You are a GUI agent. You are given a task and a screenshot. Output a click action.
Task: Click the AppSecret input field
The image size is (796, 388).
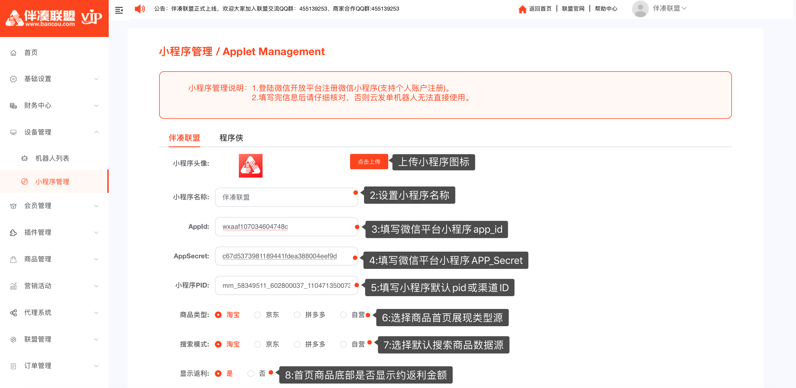286,256
